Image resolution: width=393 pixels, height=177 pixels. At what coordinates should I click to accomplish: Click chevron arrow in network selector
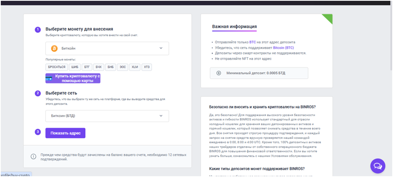pos(161,116)
